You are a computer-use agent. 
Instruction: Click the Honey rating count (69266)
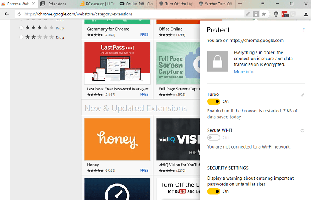pyautogui.click(x=110, y=171)
